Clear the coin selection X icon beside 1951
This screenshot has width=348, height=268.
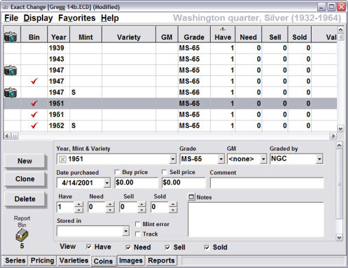pyautogui.click(x=62, y=159)
